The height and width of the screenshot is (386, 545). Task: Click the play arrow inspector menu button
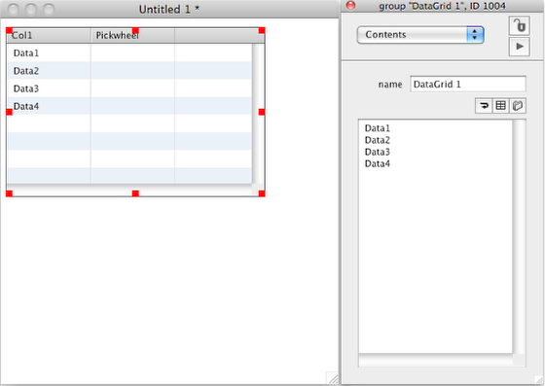(520, 47)
